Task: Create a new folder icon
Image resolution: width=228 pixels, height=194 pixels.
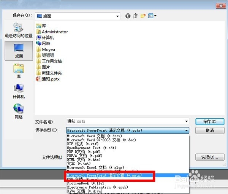Action: (x=143, y=16)
